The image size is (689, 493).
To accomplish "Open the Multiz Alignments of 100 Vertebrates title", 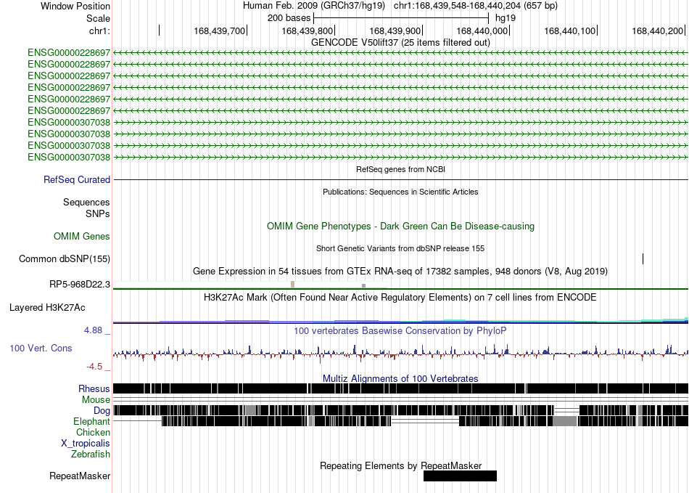I will pos(400,379).
